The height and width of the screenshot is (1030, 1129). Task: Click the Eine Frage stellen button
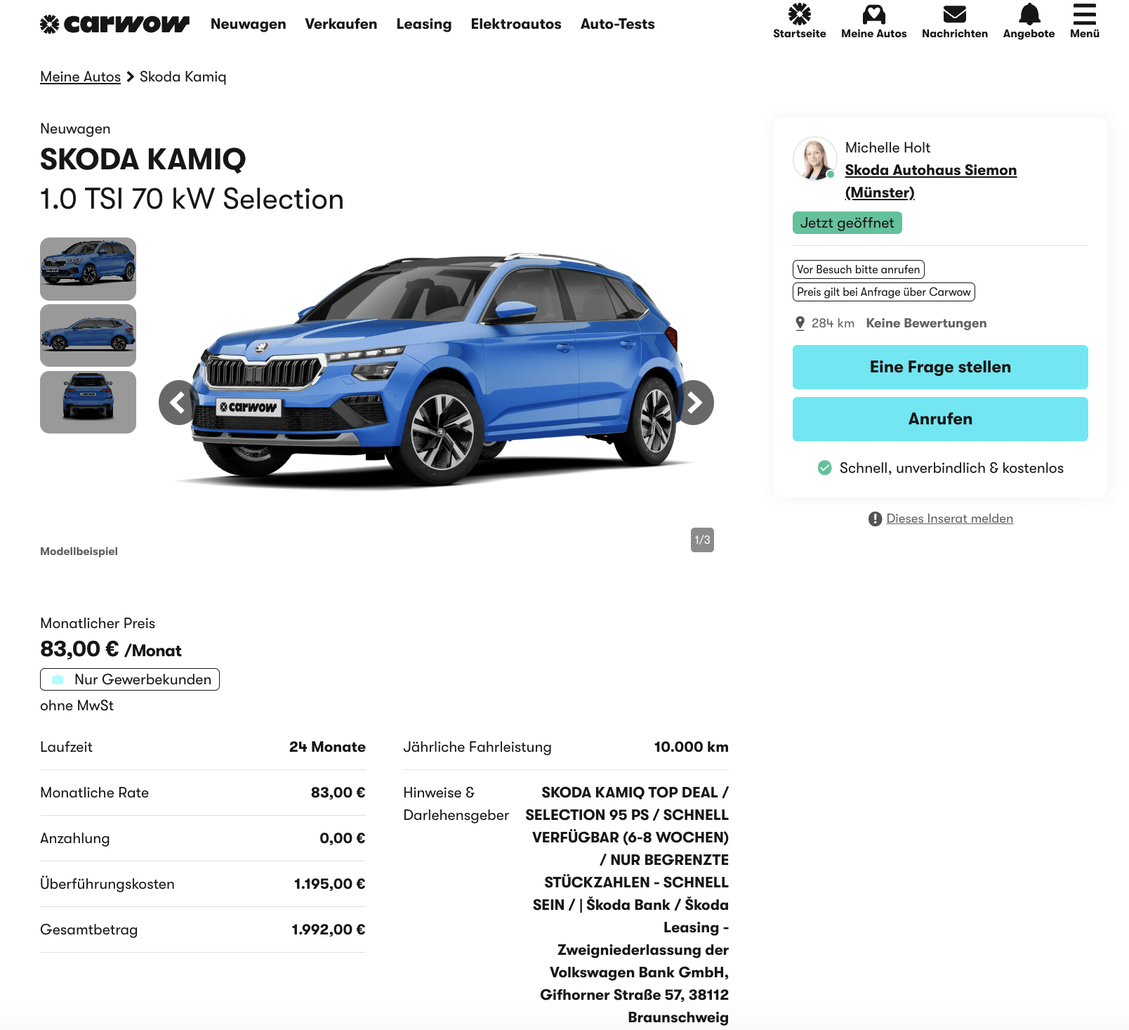(940, 367)
